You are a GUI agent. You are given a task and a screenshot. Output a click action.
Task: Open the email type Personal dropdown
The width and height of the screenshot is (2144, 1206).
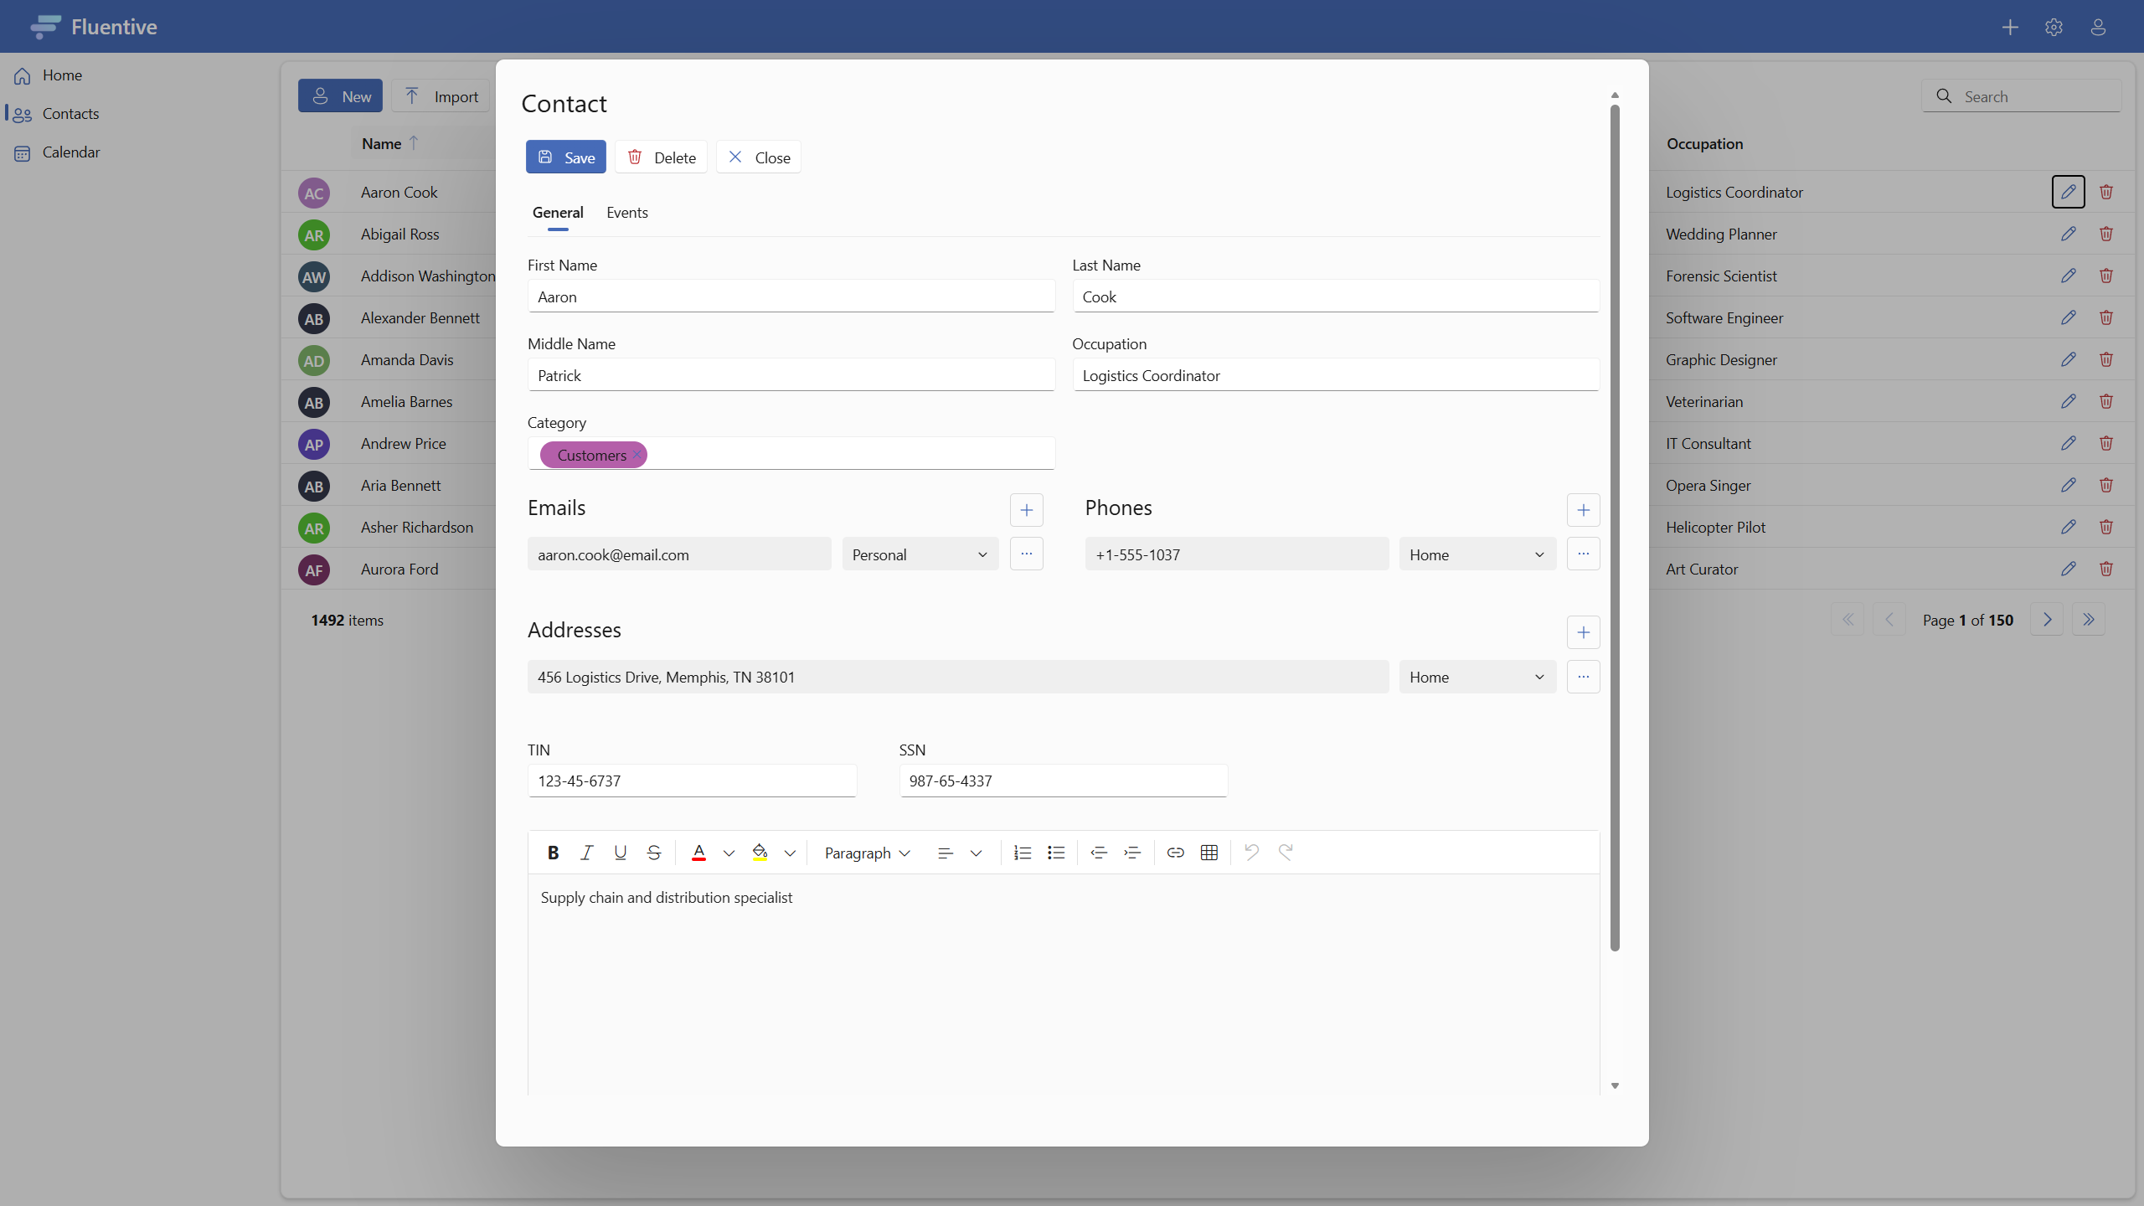(920, 554)
